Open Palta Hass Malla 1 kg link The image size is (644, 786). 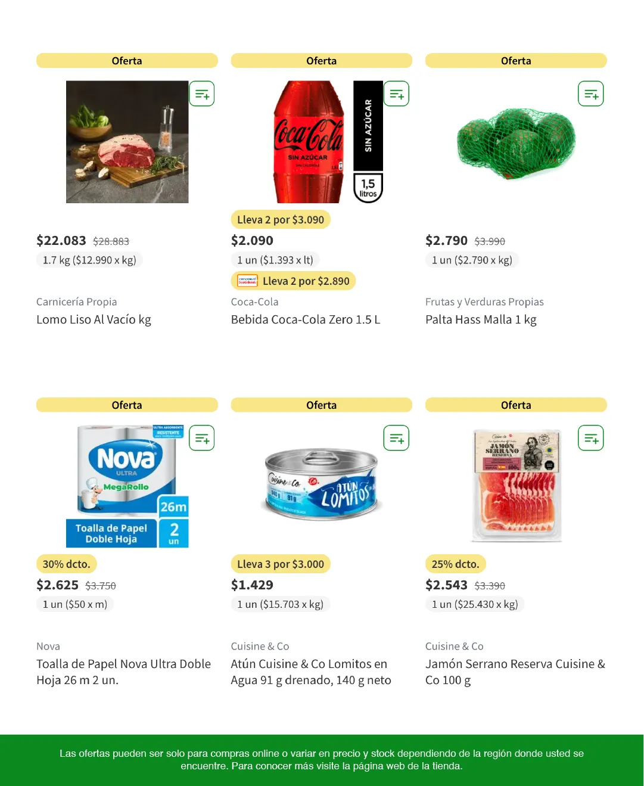[x=481, y=320]
